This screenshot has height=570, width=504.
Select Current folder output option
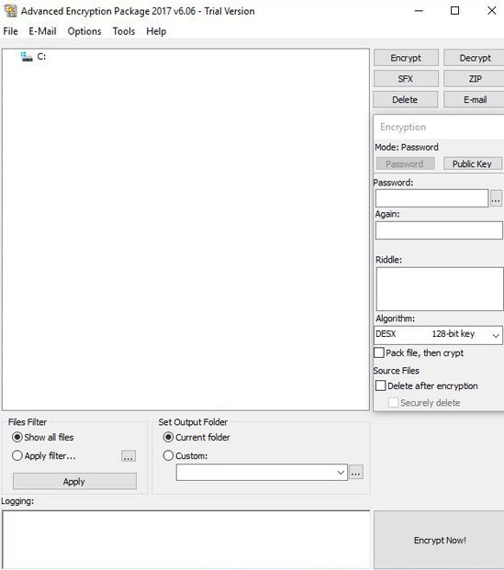coord(168,437)
